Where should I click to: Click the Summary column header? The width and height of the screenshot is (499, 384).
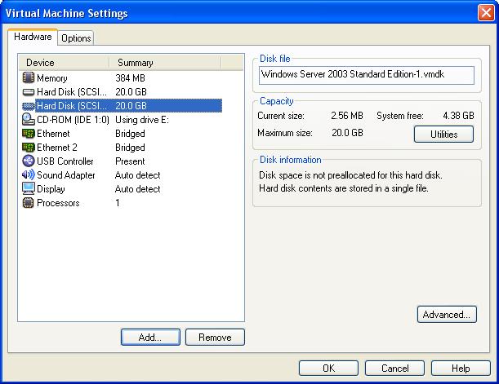(x=135, y=63)
